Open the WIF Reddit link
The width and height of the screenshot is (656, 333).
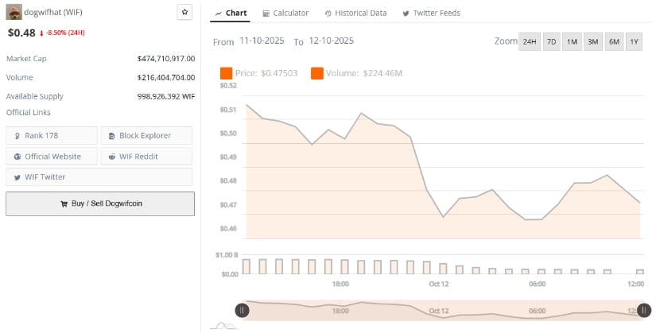point(146,157)
